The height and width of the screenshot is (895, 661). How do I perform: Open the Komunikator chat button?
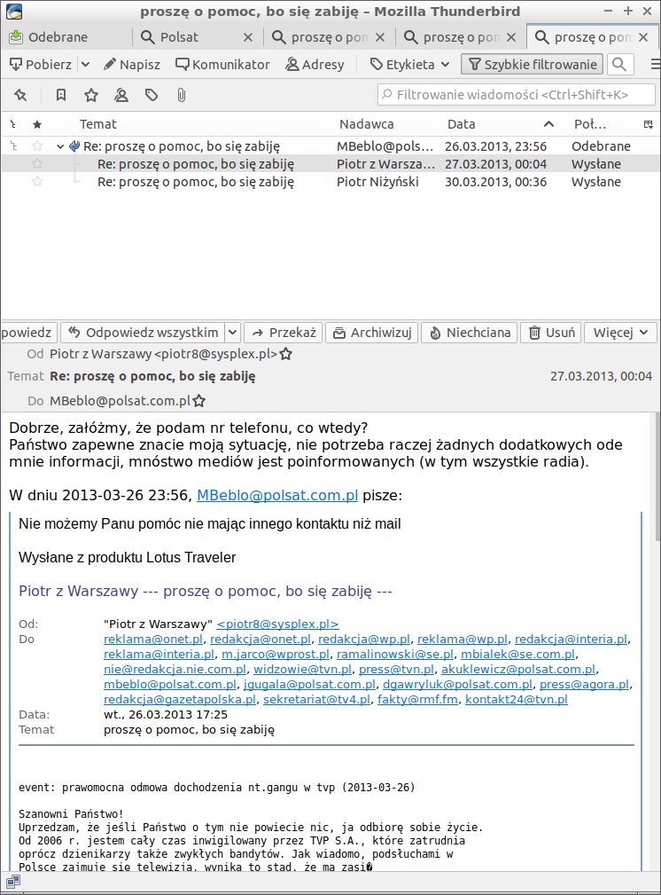(x=222, y=65)
